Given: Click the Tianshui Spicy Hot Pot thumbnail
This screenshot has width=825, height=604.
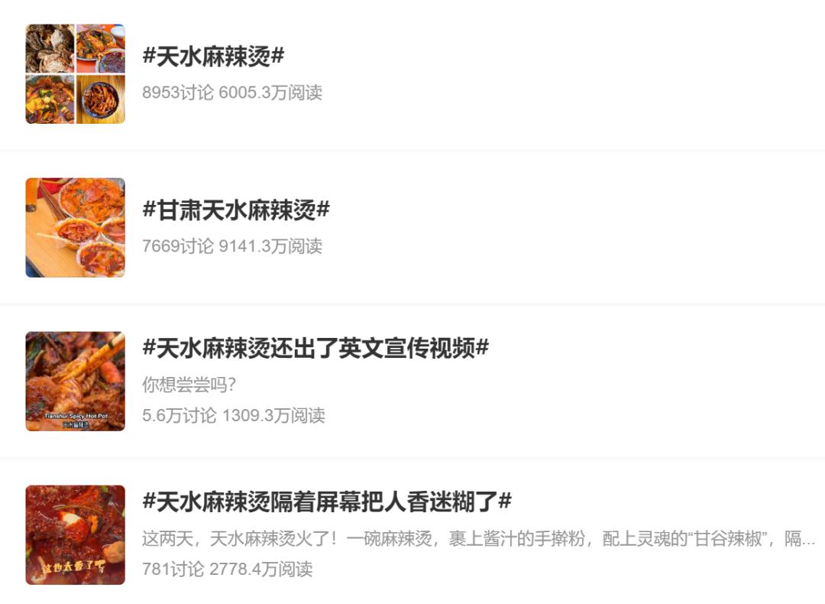Looking at the screenshot, I should pyautogui.click(x=75, y=382).
